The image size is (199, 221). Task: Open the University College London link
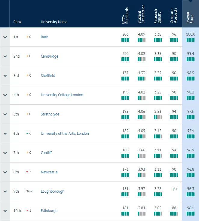[62, 95]
